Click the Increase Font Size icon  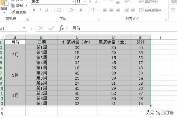tap(90, 1)
